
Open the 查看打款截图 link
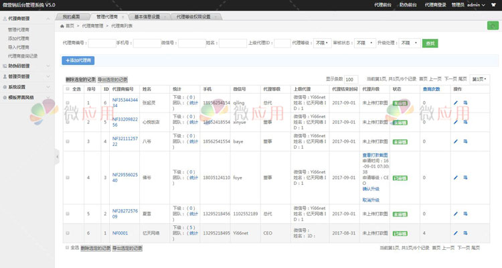tap(375, 155)
